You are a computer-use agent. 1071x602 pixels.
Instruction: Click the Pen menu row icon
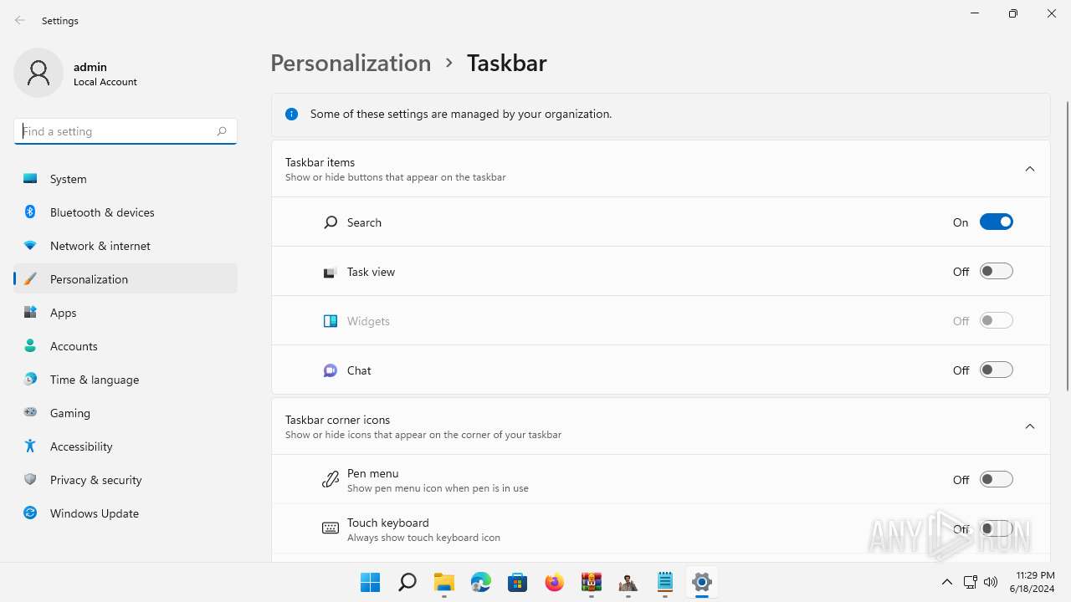(331, 479)
